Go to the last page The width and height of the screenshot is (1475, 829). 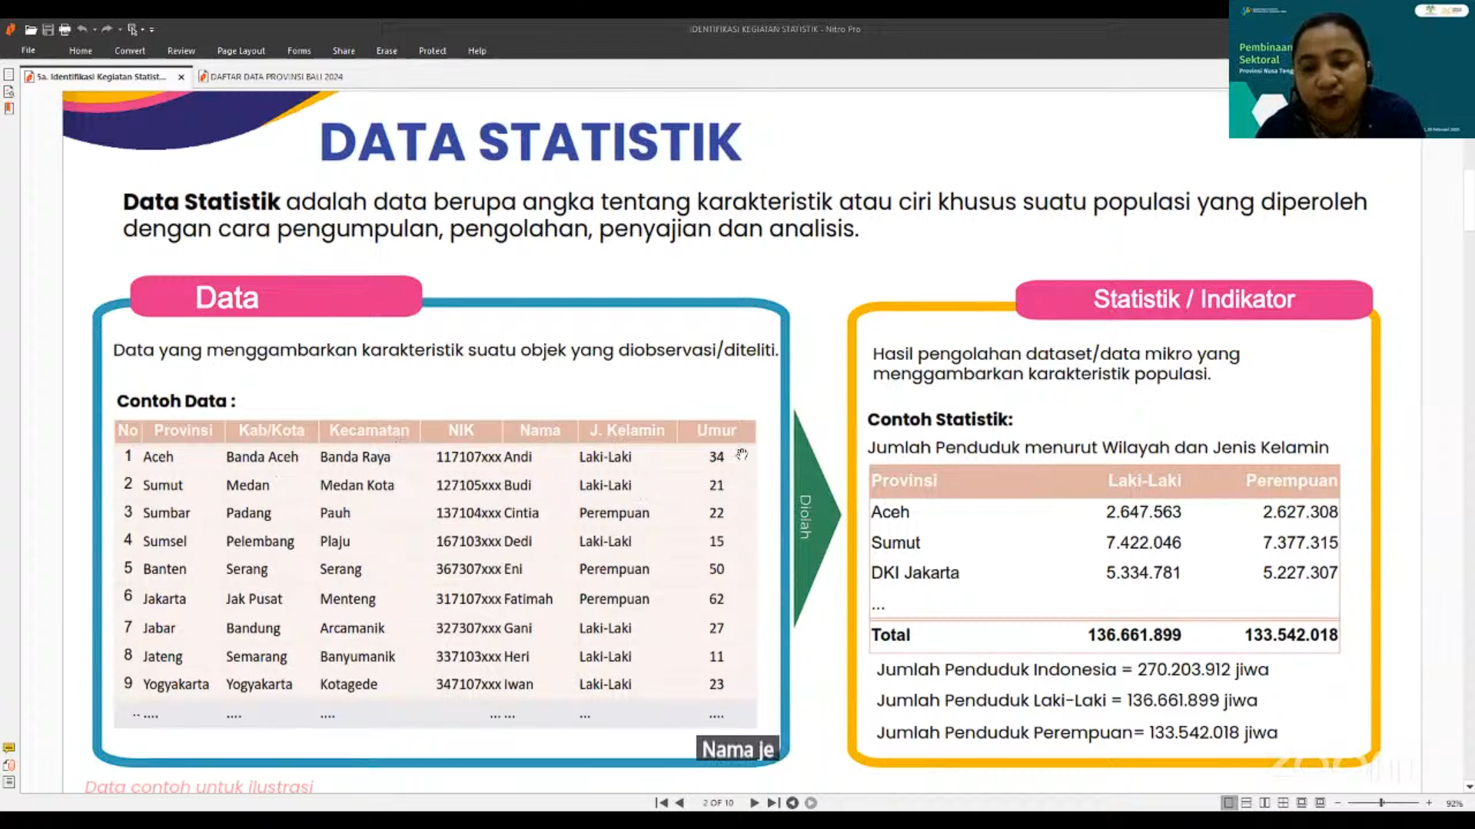(773, 803)
